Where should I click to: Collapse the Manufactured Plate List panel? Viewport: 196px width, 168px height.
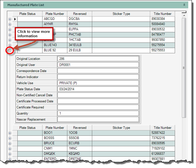pos(184,5)
